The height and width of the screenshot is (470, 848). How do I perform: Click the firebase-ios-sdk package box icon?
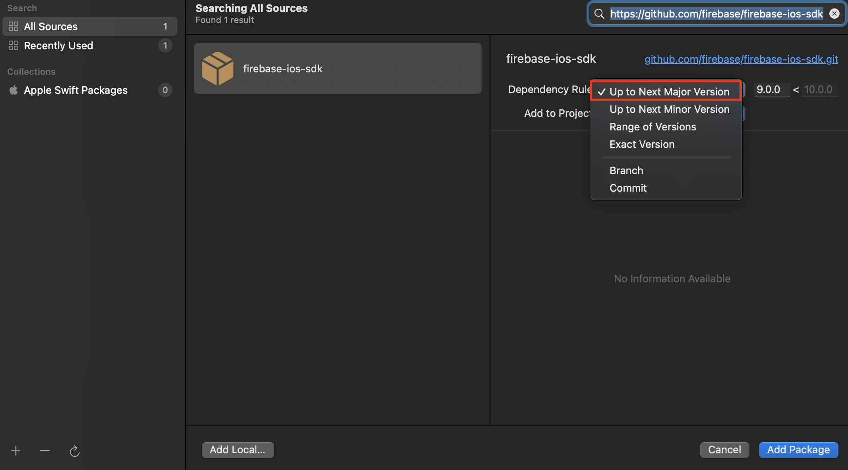click(x=217, y=68)
